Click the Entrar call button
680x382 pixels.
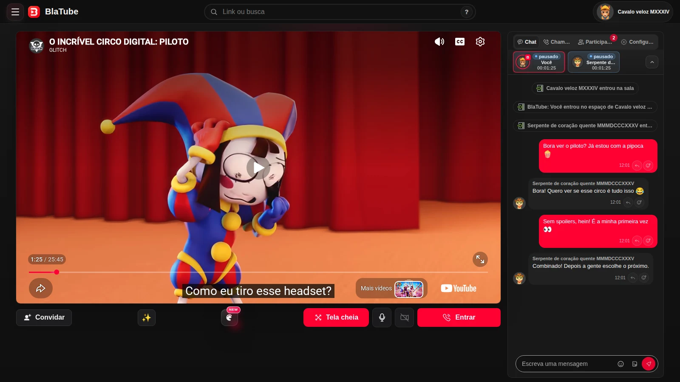(x=459, y=317)
